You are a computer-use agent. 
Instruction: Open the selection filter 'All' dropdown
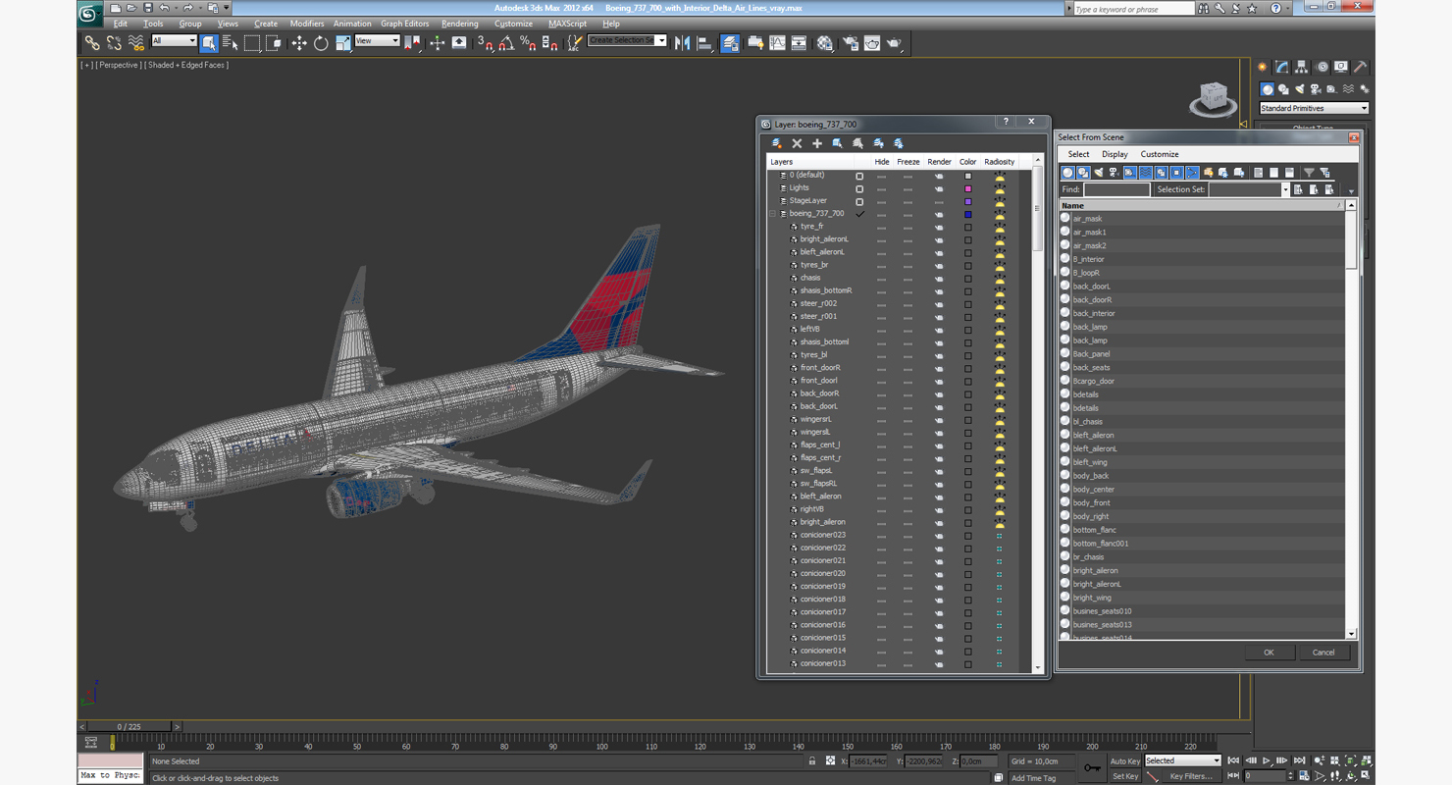[174, 41]
